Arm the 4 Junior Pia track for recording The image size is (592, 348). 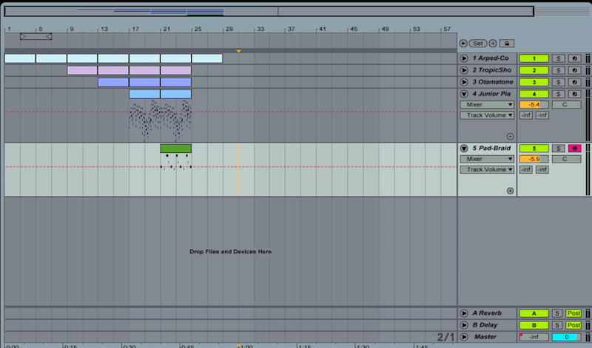pos(574,94)
